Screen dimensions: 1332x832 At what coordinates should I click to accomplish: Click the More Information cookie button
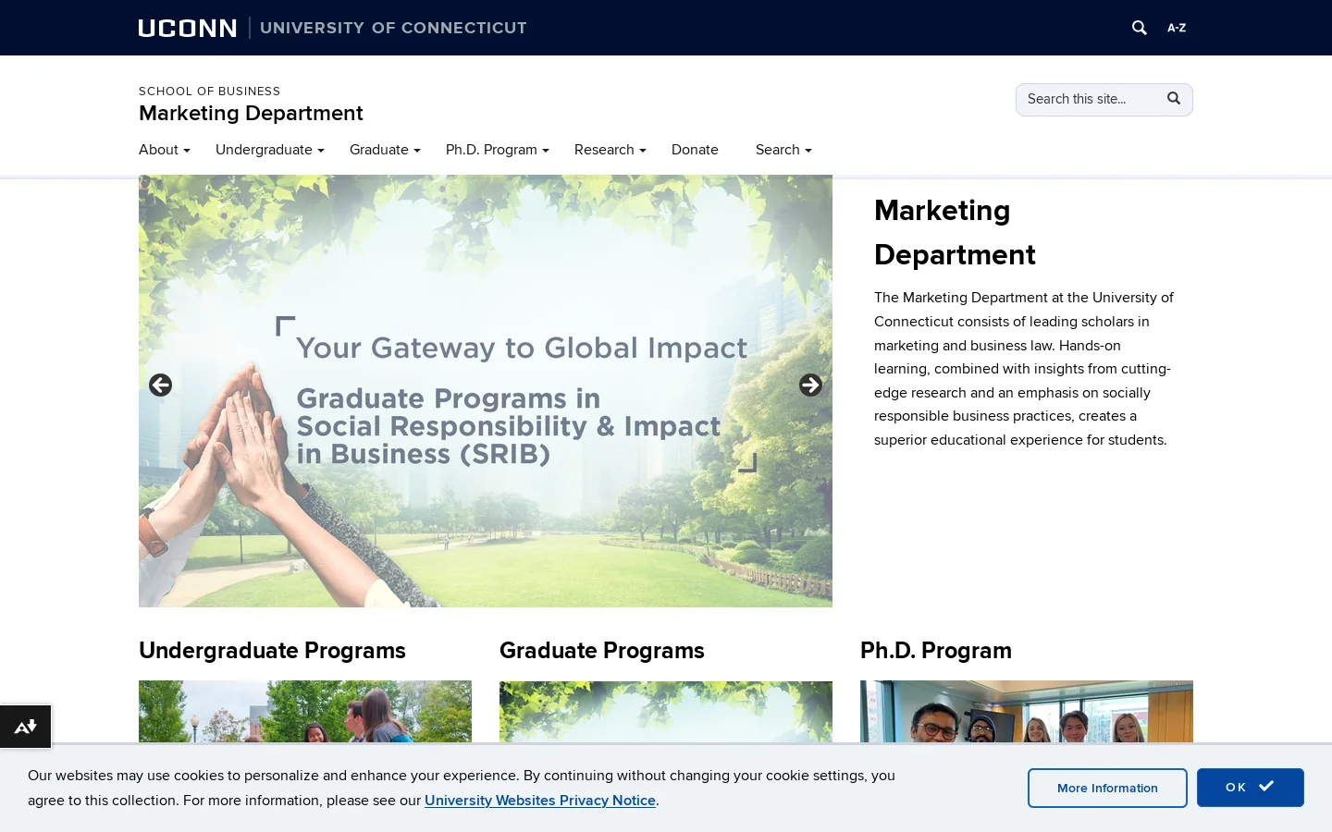1107,788
